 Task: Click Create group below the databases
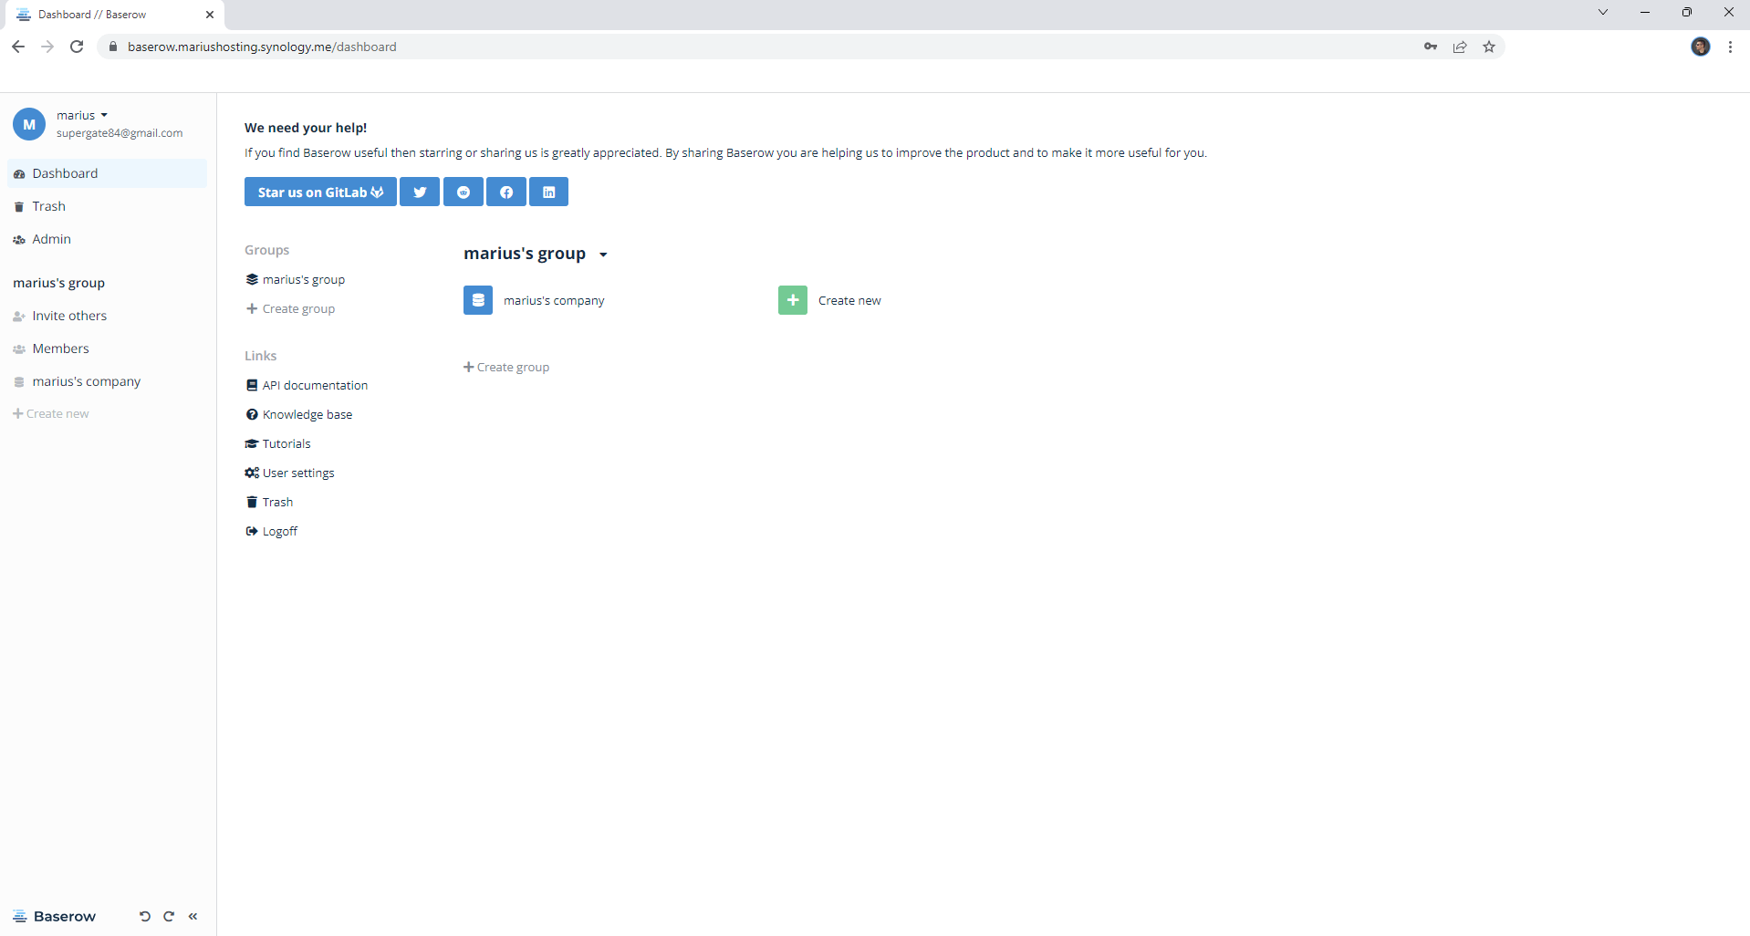[x=506, y=367]
